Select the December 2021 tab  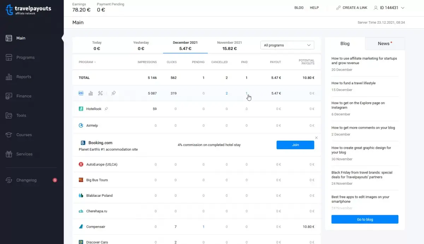[185, 45]
